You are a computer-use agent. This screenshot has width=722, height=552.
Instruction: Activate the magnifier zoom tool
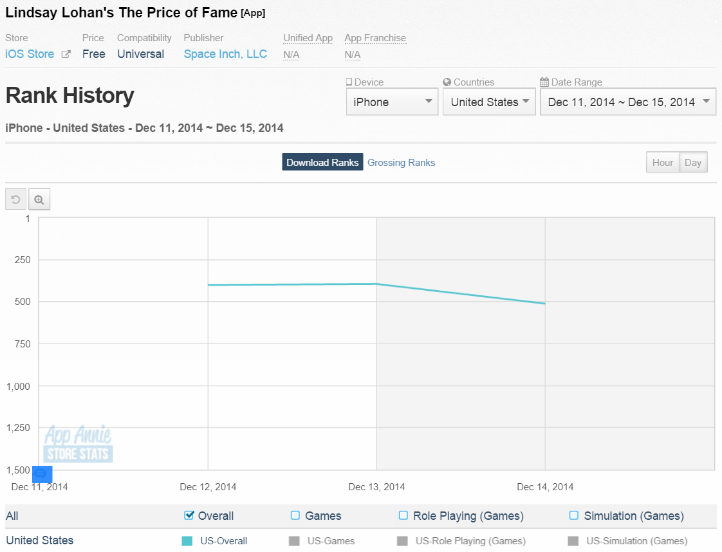[x=39, y=199]
